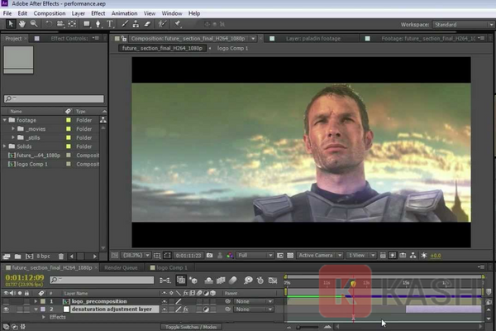Screen dimensions: 496x331
Task: Select the Unified Camera tool
Action: pos(60,24)
